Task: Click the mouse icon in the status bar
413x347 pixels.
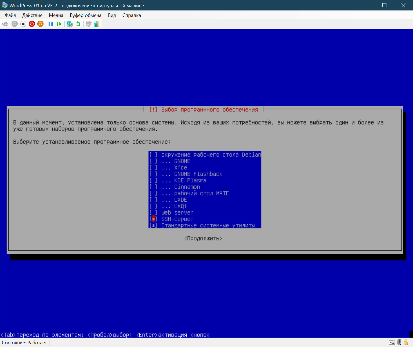Action: point(399,342)
